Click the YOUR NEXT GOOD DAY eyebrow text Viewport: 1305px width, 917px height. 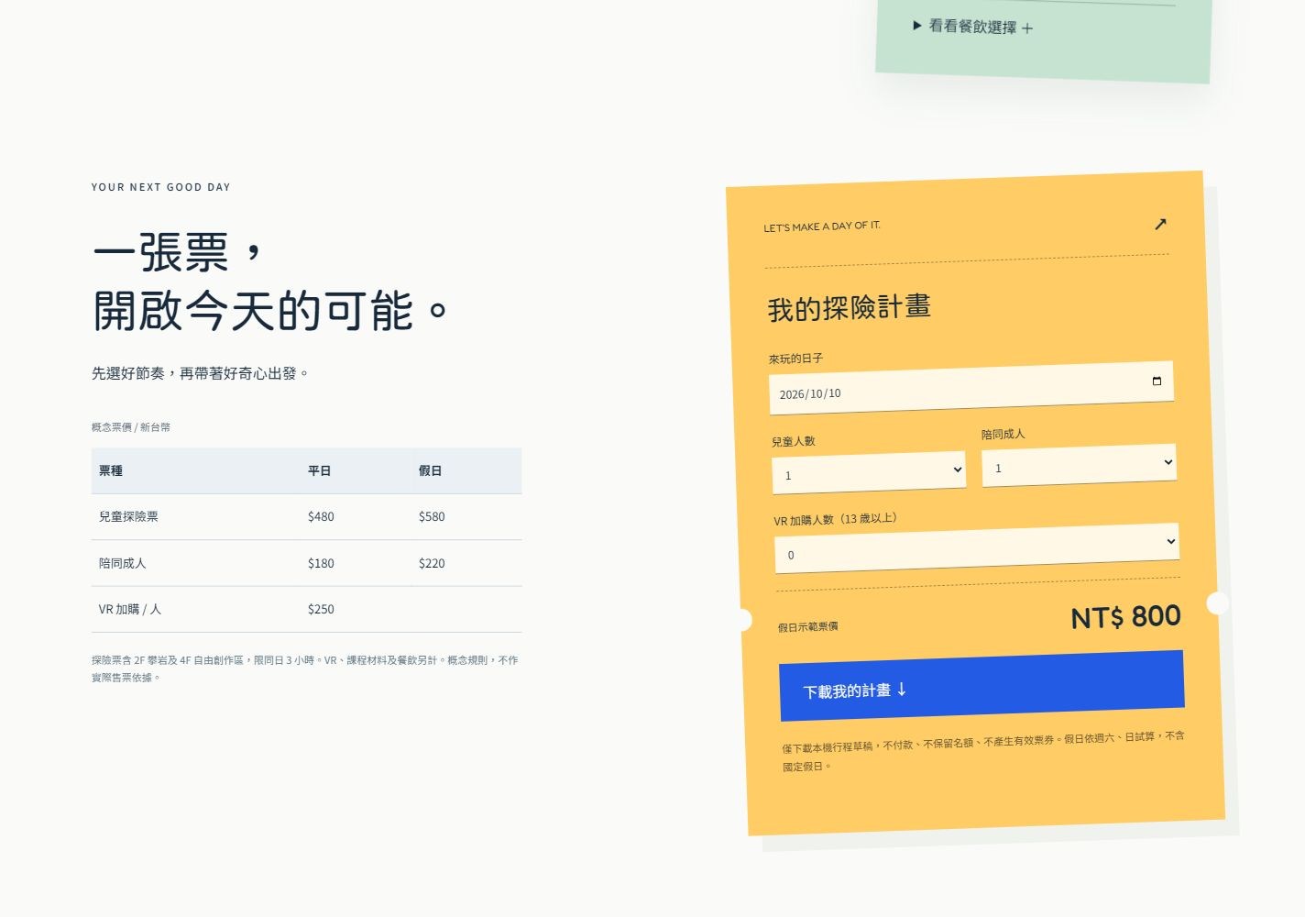pos(161,187)
